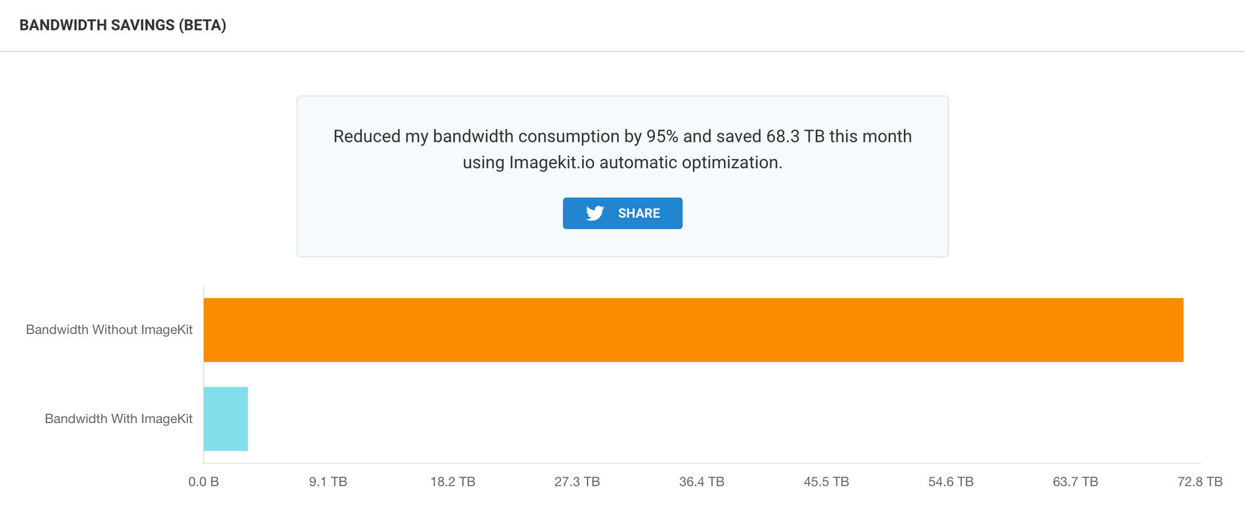
Task: Click the Bandwidth Without ImageKit axis label
Action: (x=109, y=330)
